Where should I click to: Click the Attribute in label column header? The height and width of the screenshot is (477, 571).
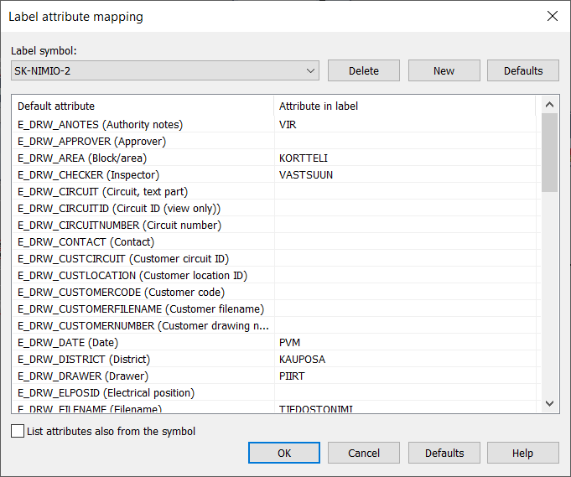(402, 106)
